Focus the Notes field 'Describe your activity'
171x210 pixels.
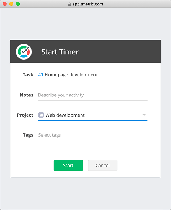click(93, 95)
